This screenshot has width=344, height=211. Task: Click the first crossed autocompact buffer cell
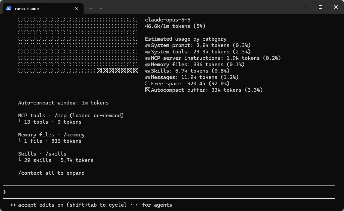99,71
